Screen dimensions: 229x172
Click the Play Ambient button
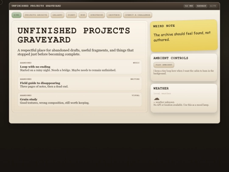164,65
